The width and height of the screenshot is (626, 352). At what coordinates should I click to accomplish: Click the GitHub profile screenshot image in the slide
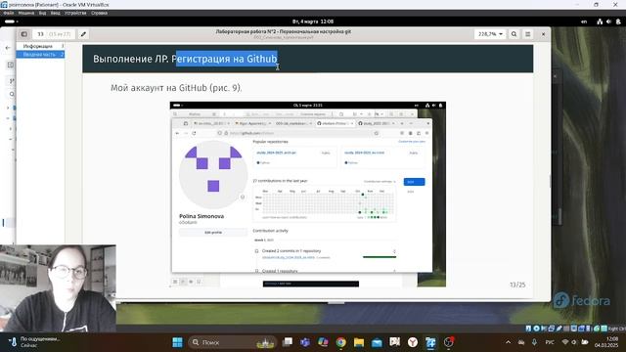308,195
